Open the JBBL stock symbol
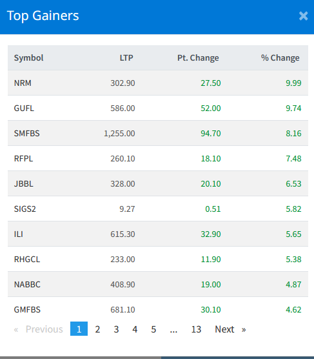This screenshot has width=314, height=359. point(24,183)
